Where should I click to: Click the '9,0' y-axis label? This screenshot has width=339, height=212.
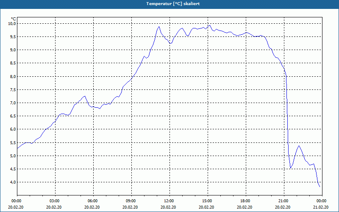(x=13, y=50)
